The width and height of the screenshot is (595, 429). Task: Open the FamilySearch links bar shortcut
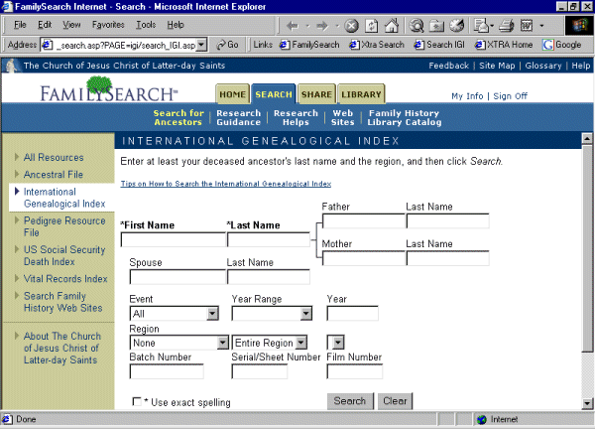click(309, 45)
